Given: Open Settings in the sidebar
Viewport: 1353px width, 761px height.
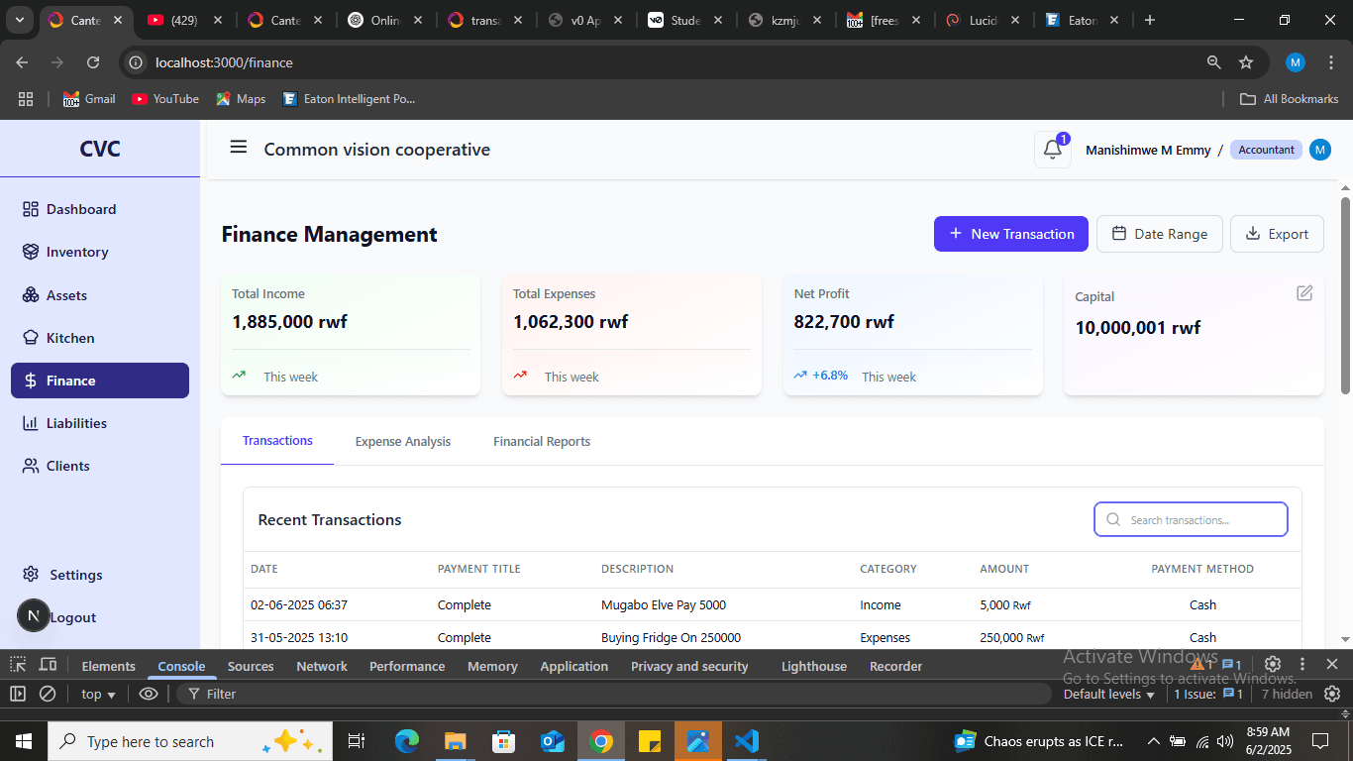Looking at the screenshot, I should click(75, 575).
